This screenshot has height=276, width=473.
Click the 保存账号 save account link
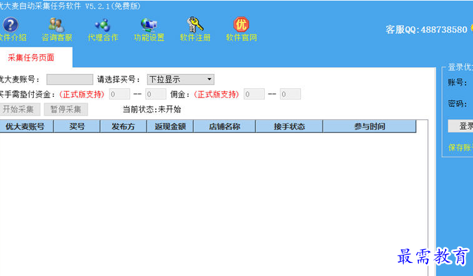[461, 147]
